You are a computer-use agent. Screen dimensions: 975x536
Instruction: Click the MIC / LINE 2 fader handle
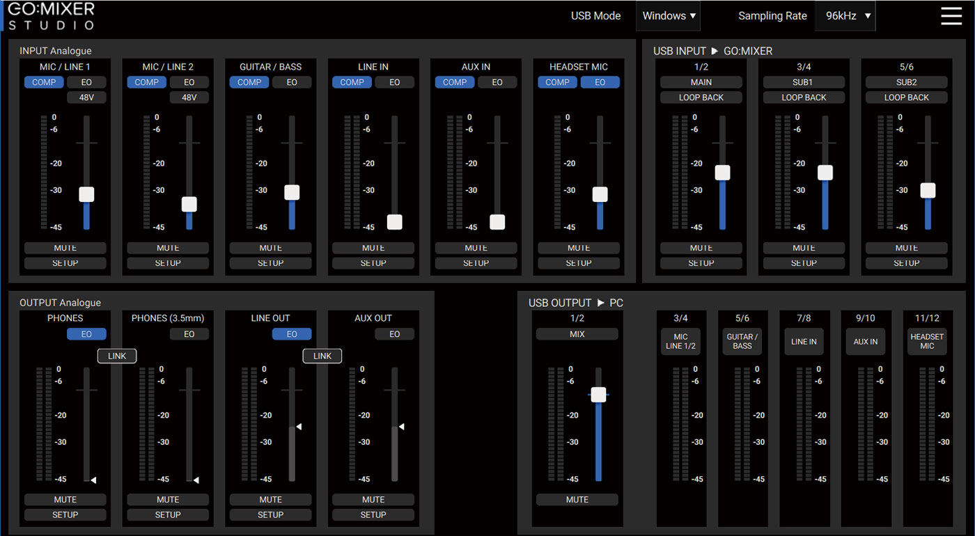coord(189,204)
